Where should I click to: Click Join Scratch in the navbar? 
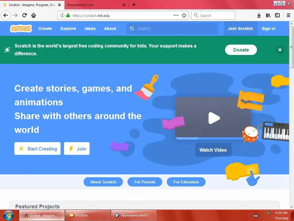pyautogui.click(x=240, y=28)
